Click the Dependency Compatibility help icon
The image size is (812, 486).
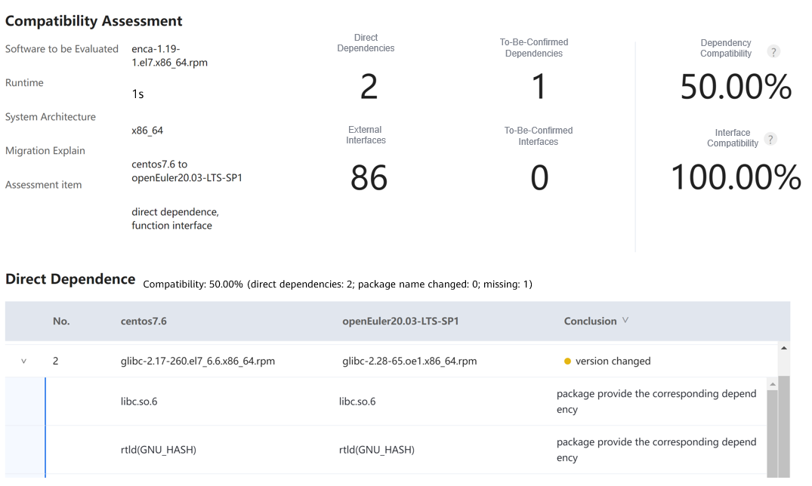click(773, 51)
